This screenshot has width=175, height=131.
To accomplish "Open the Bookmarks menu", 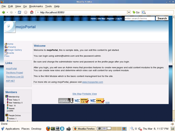I will tap(36, 6).
